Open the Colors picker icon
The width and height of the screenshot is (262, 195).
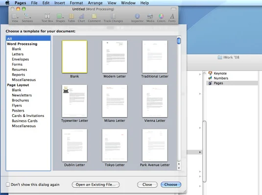click(161, 16)
